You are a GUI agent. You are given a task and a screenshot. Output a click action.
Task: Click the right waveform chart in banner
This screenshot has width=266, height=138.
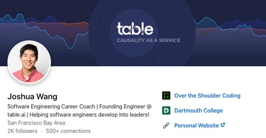click(x=227, y=29)
